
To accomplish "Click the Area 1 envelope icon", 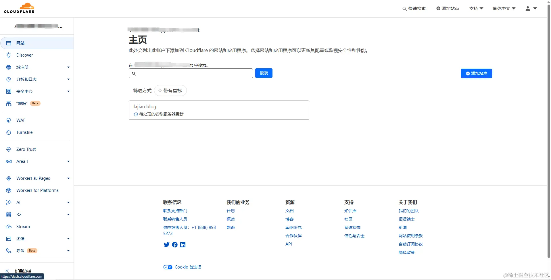I will [x=9, y=161].
